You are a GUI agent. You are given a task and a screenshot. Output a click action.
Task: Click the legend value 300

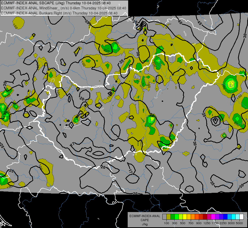[175, 223]
